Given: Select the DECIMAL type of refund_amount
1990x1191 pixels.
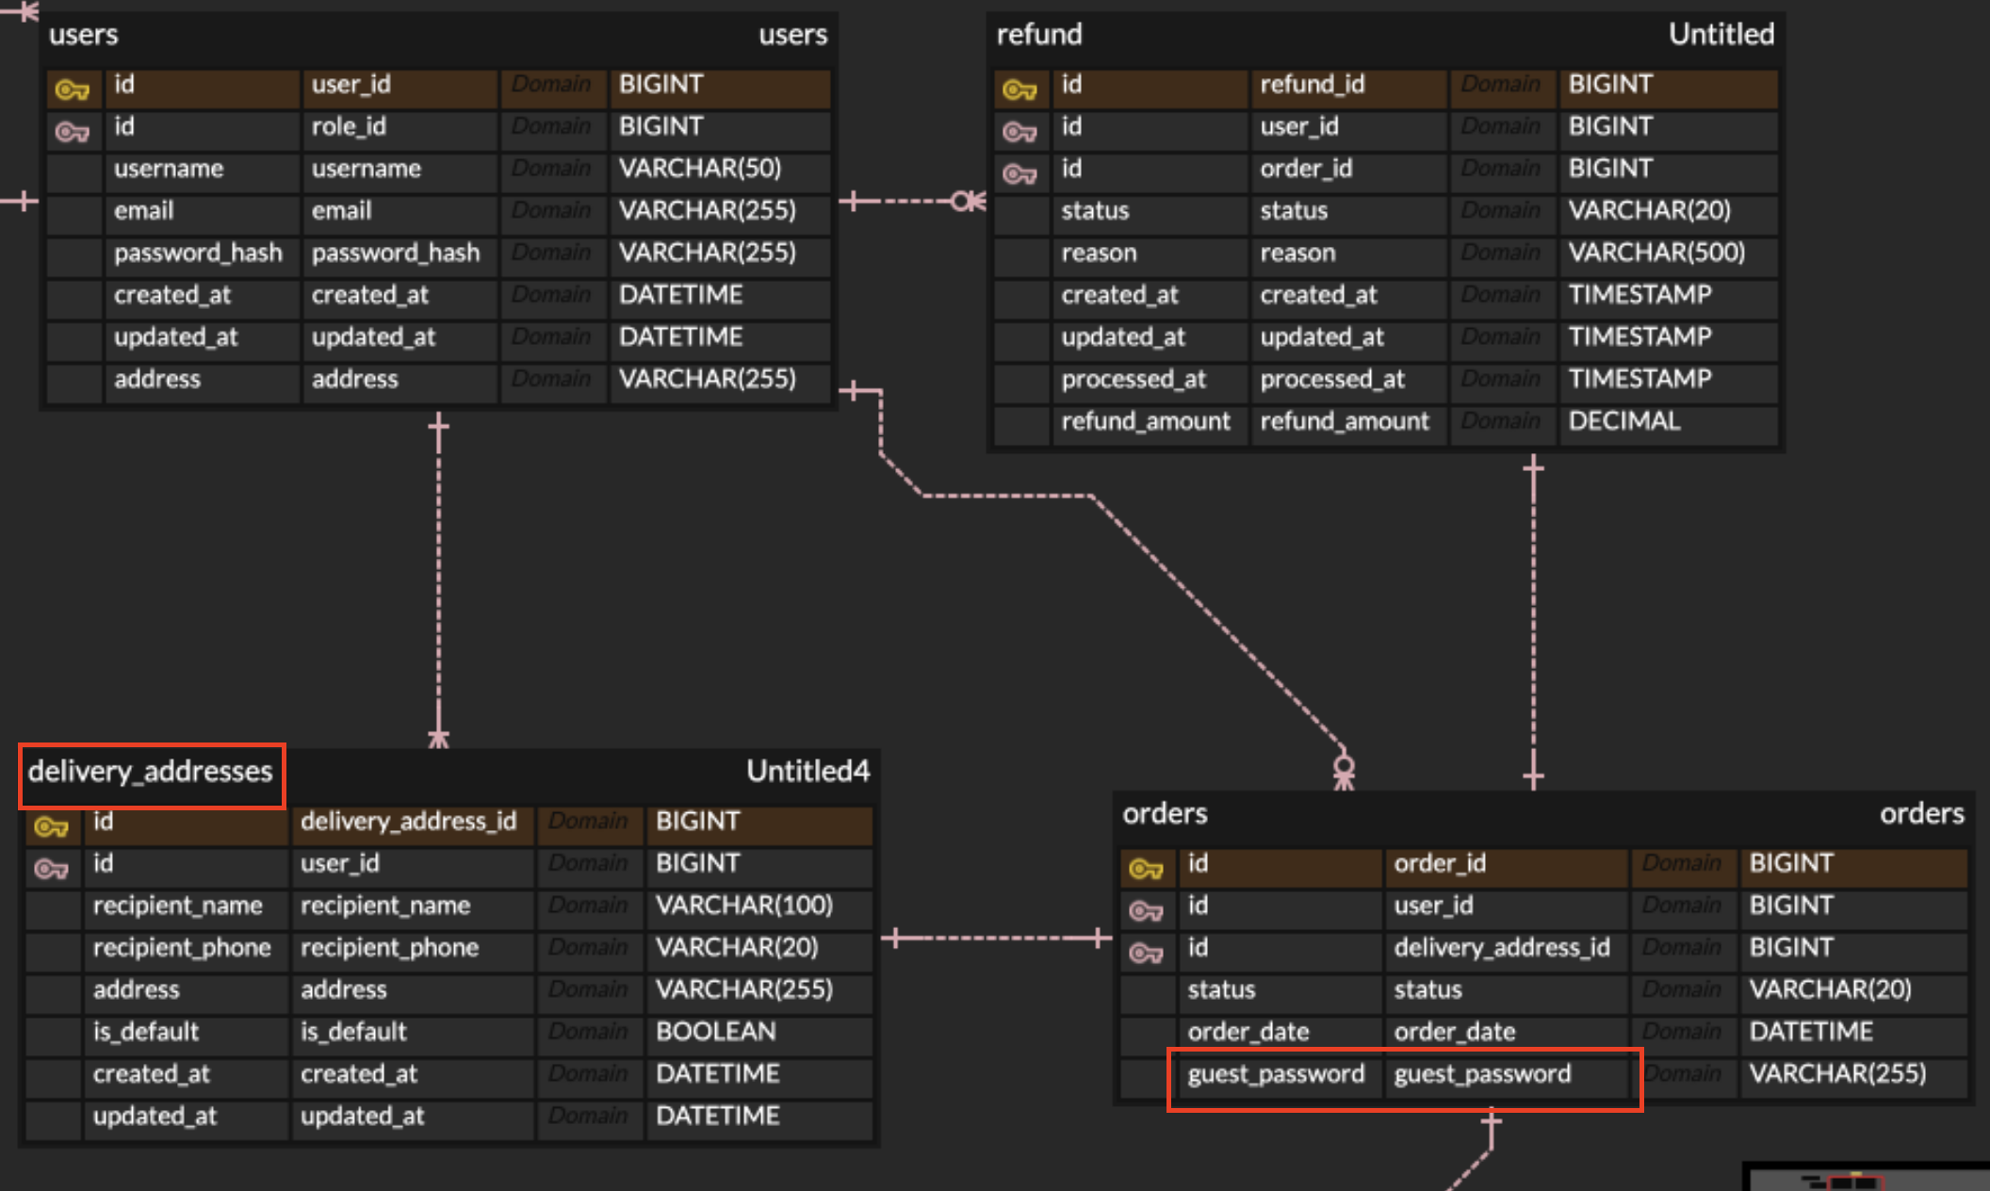Looking at the screenshot, I should pos(1624,421).
